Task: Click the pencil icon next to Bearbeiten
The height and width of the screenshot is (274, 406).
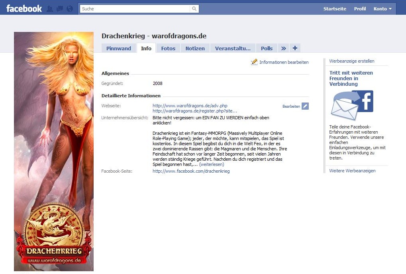Action: 305,106
